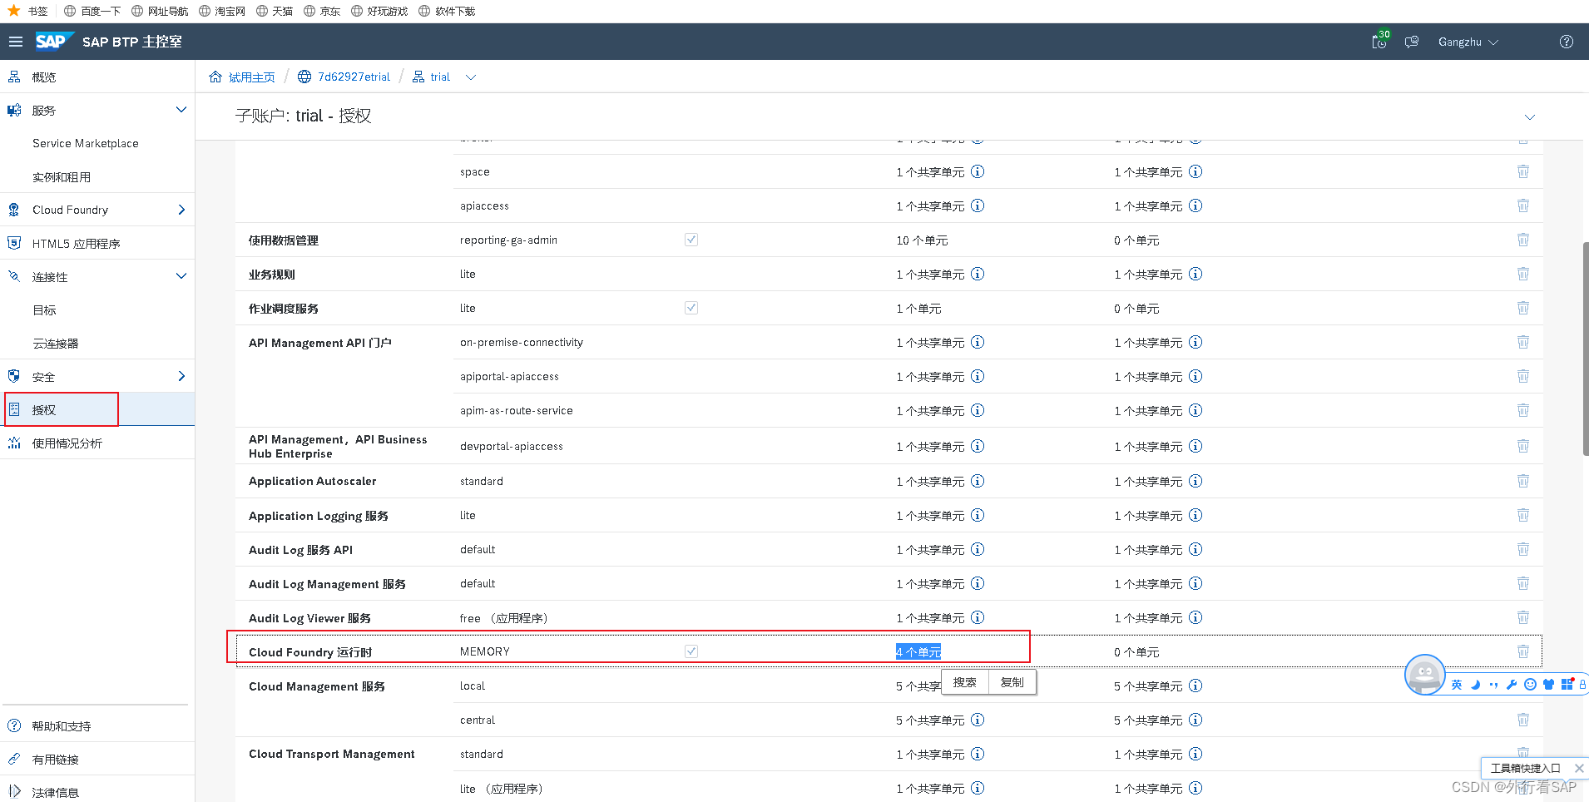Open 工具箱快捷入口 popup
Image resolution: width=1589 pixels, height=802 pixels.
coord(1526,768)
